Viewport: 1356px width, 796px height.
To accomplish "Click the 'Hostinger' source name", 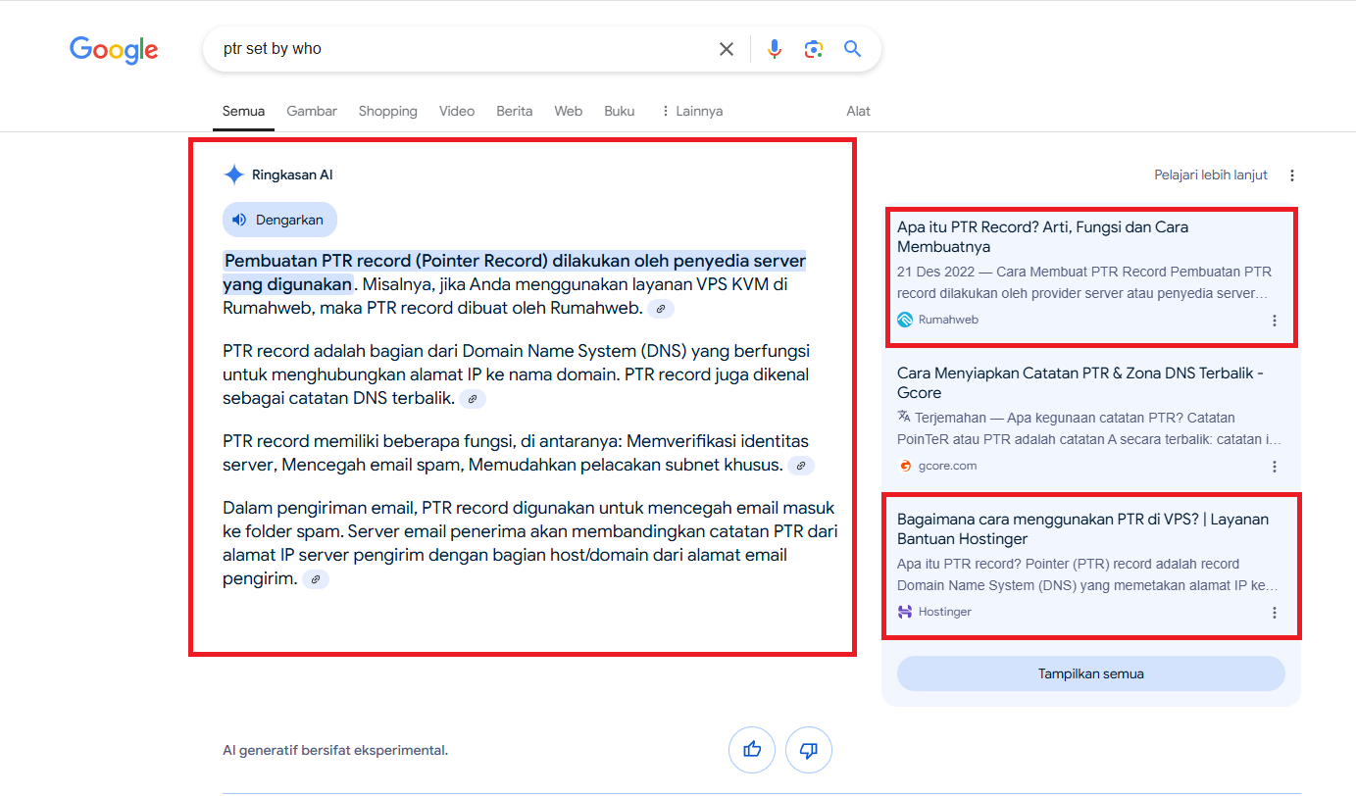I will point(945,612).
